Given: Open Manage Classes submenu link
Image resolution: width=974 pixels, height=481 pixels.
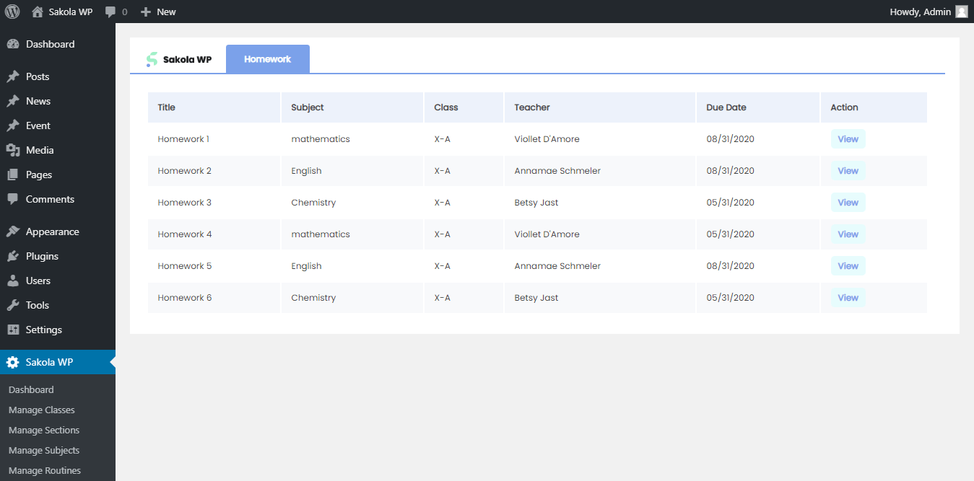Looking at the screenshot, I should 41,410.
